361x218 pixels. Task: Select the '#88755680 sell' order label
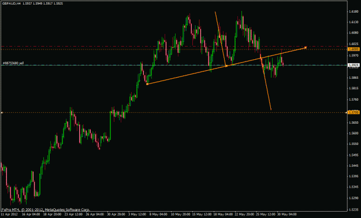(x=13, y=63)
